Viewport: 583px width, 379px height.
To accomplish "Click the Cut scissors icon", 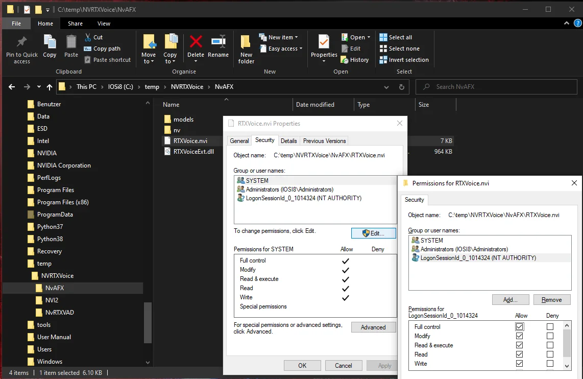I will (x=88, y=37).
